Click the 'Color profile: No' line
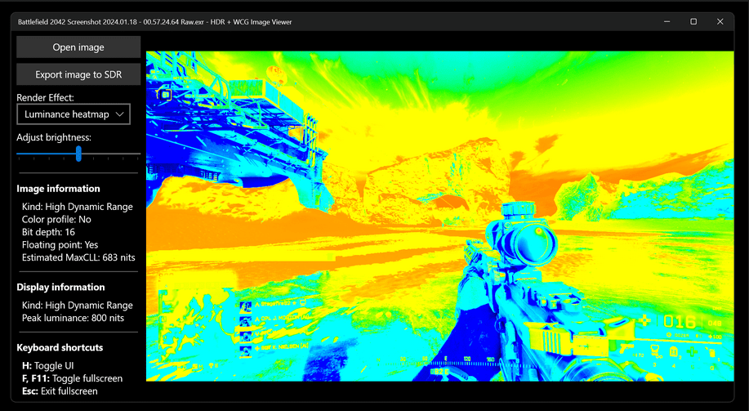Image resolution: width=749 pixels, height=411 pixels. [56, 220]
